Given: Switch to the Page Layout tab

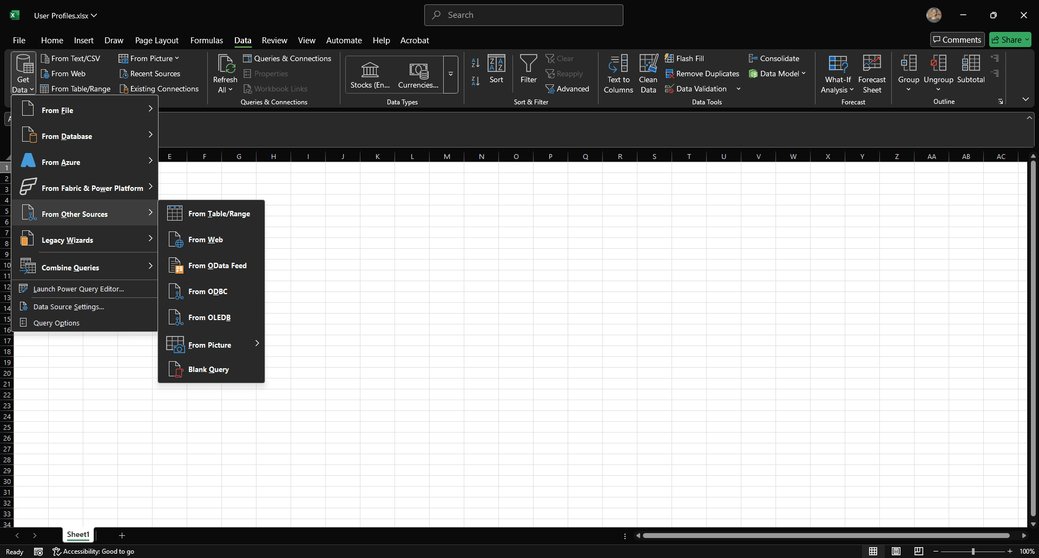Looking at the screenshot, I should tap(156, 40).
